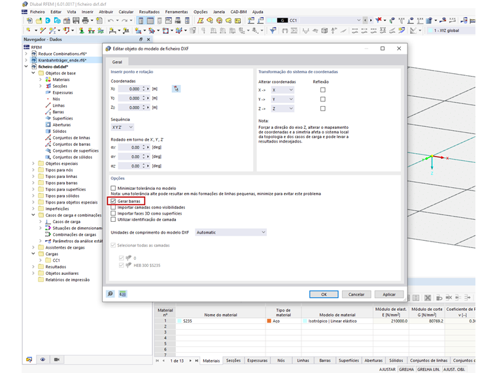The width and height of the screenshot is (497, 373).
Task: Click the next load case arrow
Action: 371,20
